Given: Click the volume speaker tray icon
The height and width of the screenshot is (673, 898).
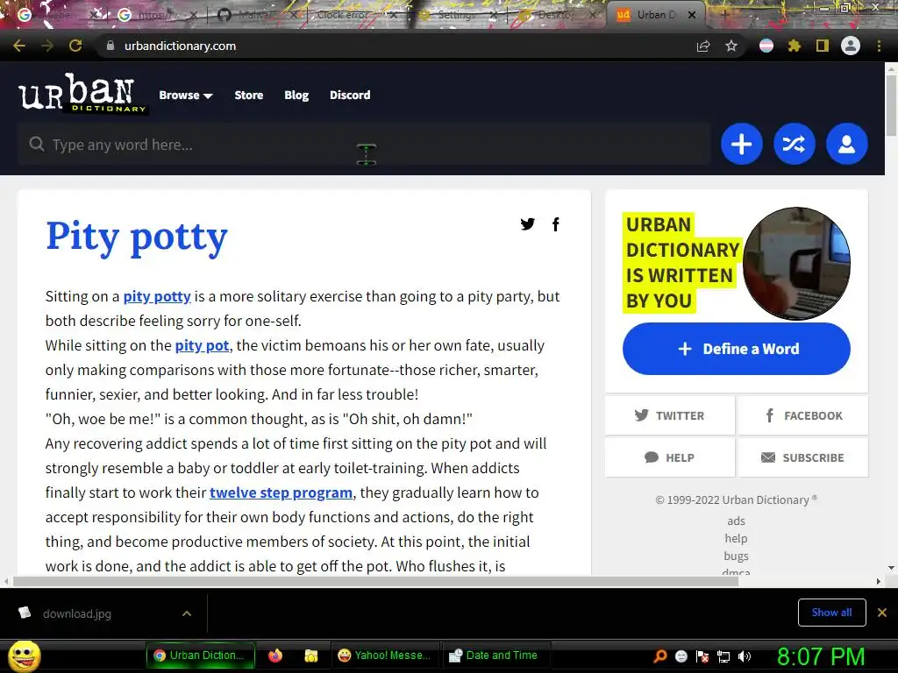Looking at the screenshot, I should 745,656.
